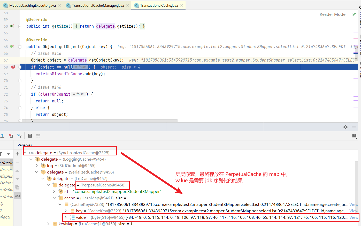The width and height of the screenshot is (361, 226).
Task: Expand folded getSize method on line 60
Action: click(20, 26)
